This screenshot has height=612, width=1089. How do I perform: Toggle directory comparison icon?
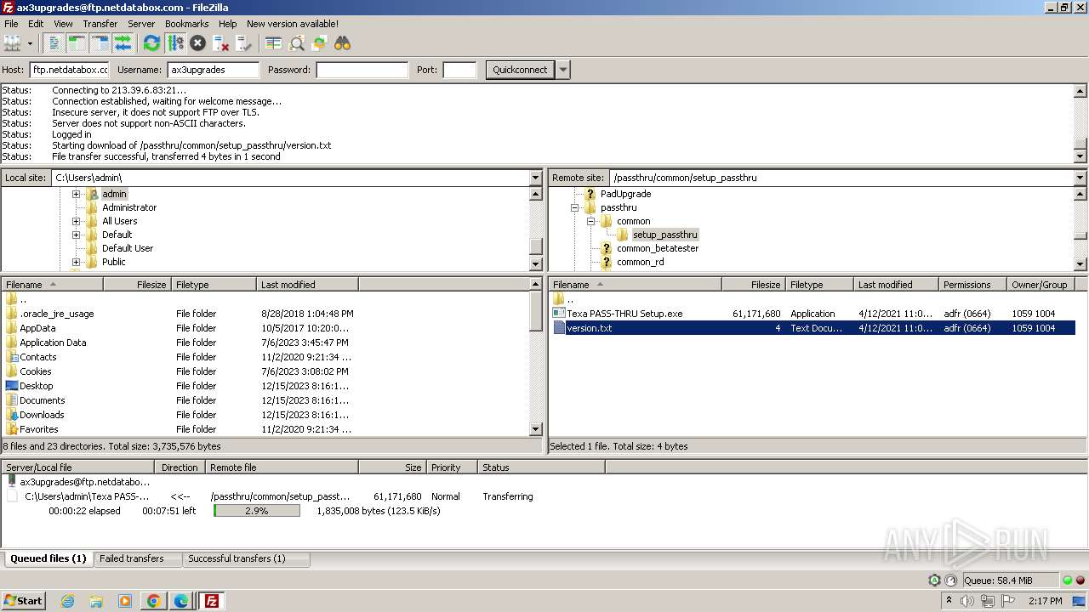(296, 42)
